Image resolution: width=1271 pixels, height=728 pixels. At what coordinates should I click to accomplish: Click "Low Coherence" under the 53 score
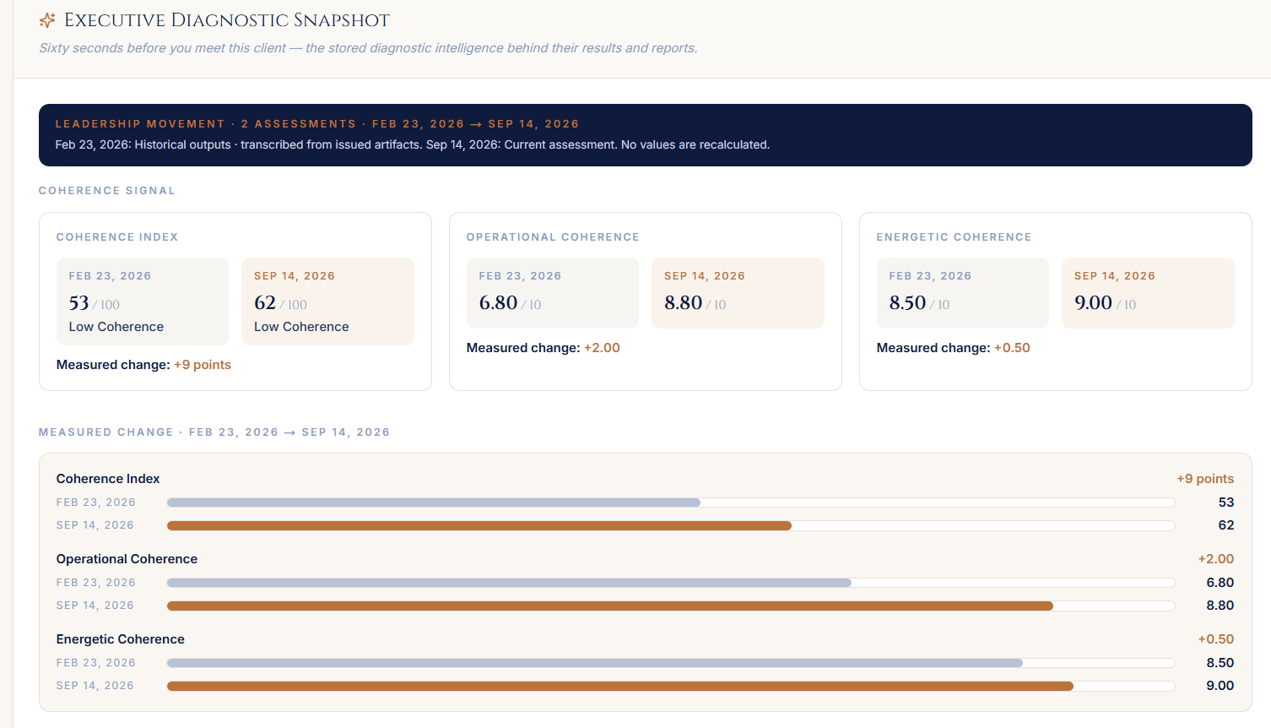[x=116, y=327]
